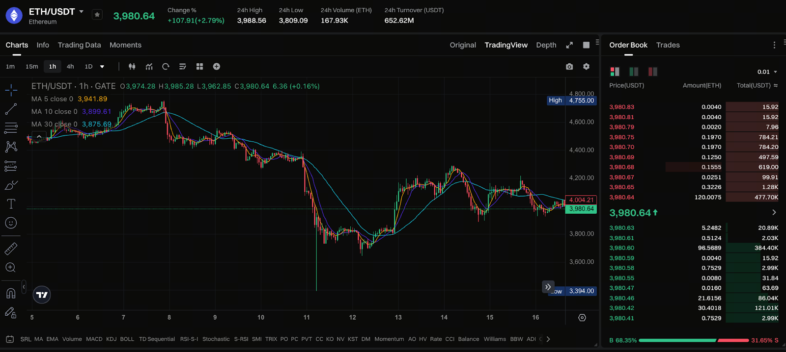Expand the last price detail chevron
786x352 pixels.
point(774,213)
